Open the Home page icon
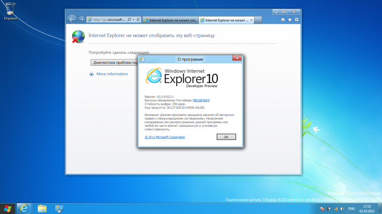382x214 pixels. point(283,20)
